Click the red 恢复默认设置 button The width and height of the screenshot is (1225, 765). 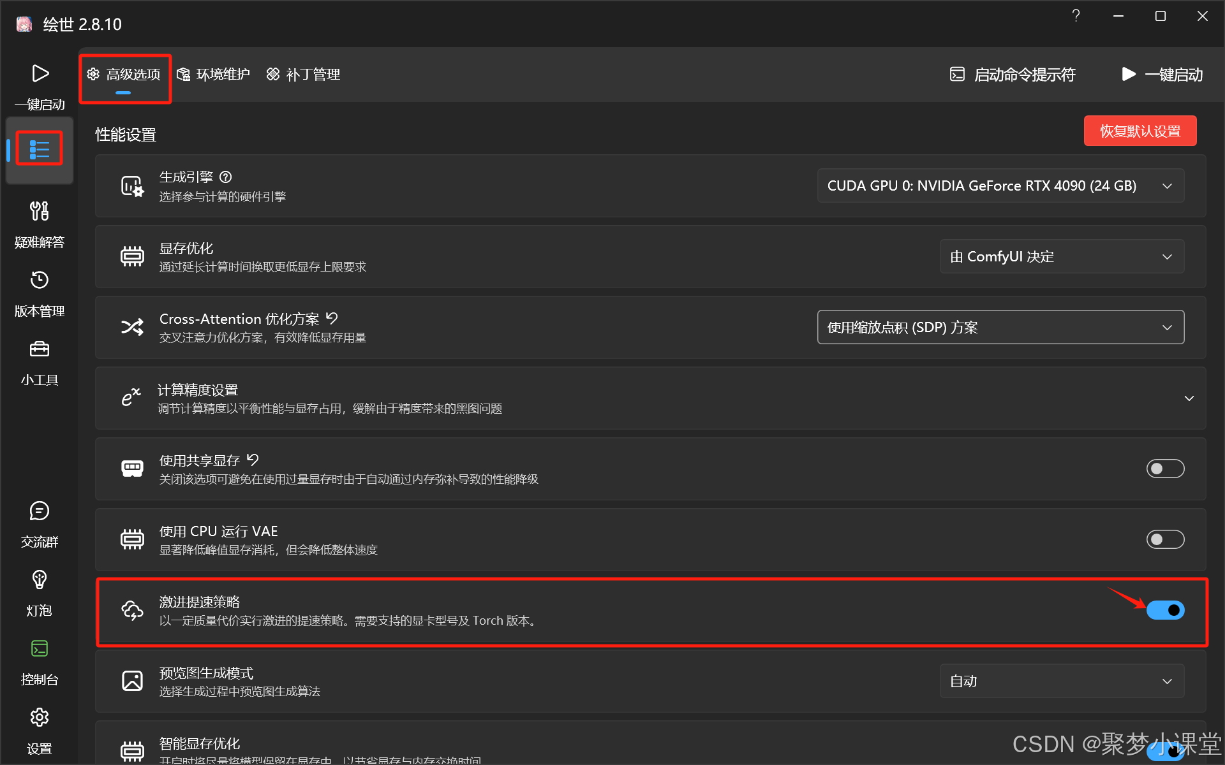click(x=1140, y=131)
